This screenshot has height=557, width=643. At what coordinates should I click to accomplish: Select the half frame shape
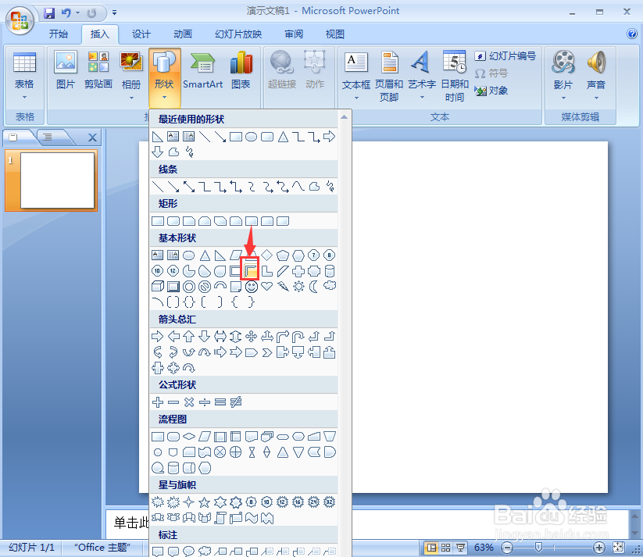click(251, 271)
